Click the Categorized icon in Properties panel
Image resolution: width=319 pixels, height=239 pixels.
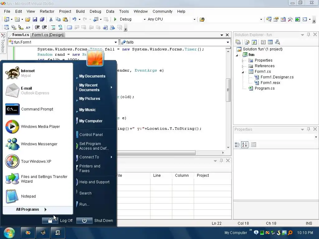237,145
